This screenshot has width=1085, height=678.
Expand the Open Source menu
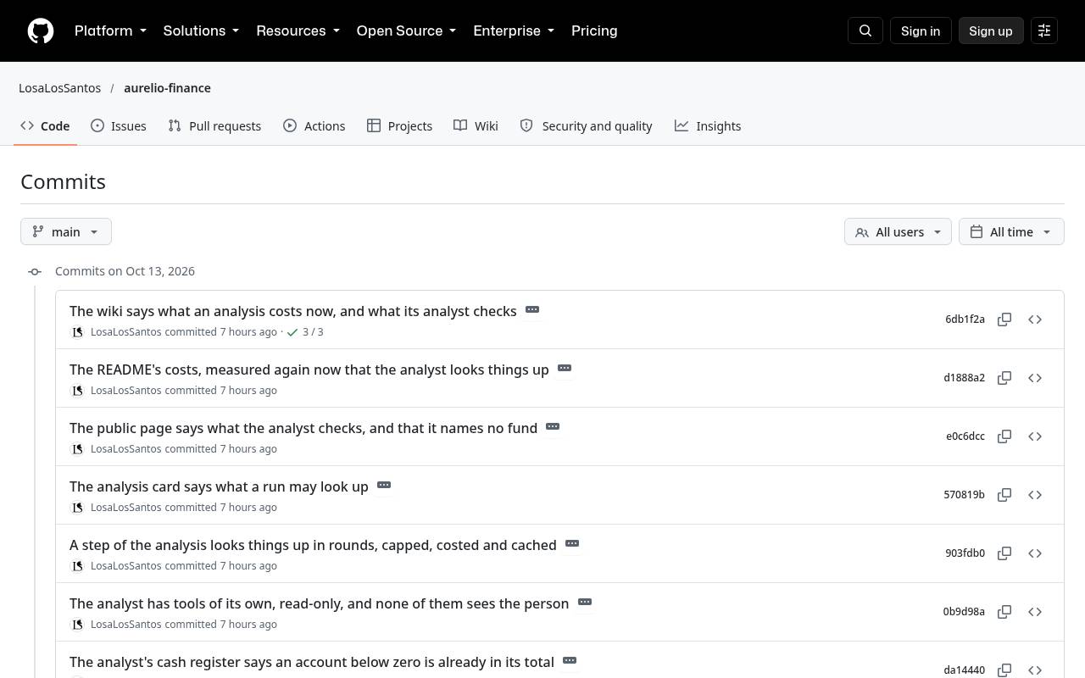tap(406, 31)
